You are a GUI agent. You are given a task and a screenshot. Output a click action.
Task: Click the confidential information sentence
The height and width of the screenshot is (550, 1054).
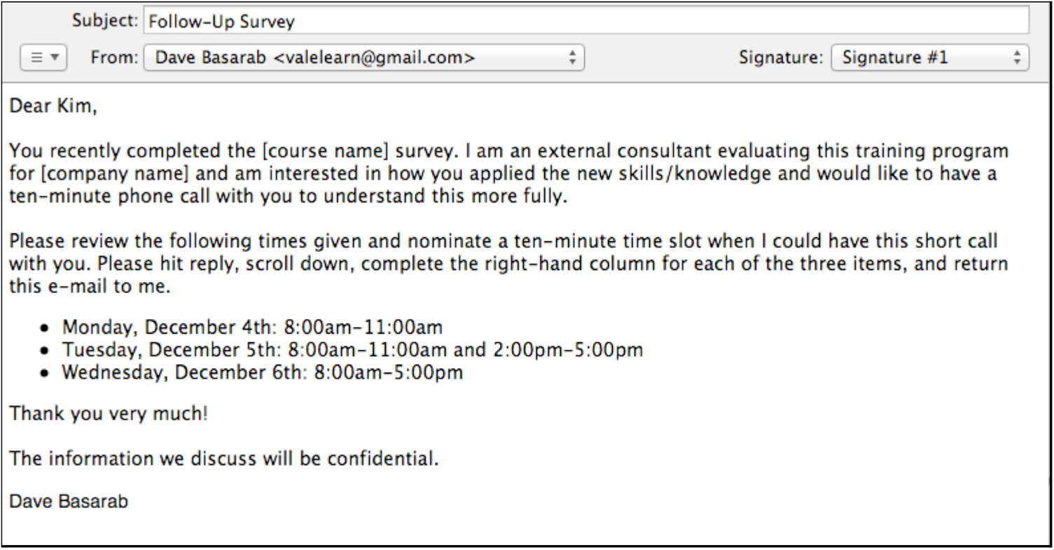point(224,459)
